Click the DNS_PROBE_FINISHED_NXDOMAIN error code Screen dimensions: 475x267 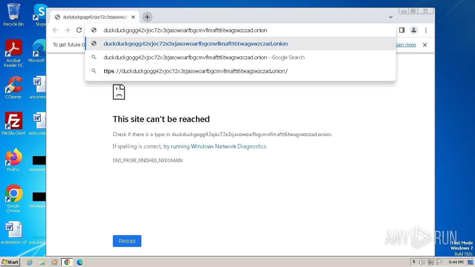(148, 161)
